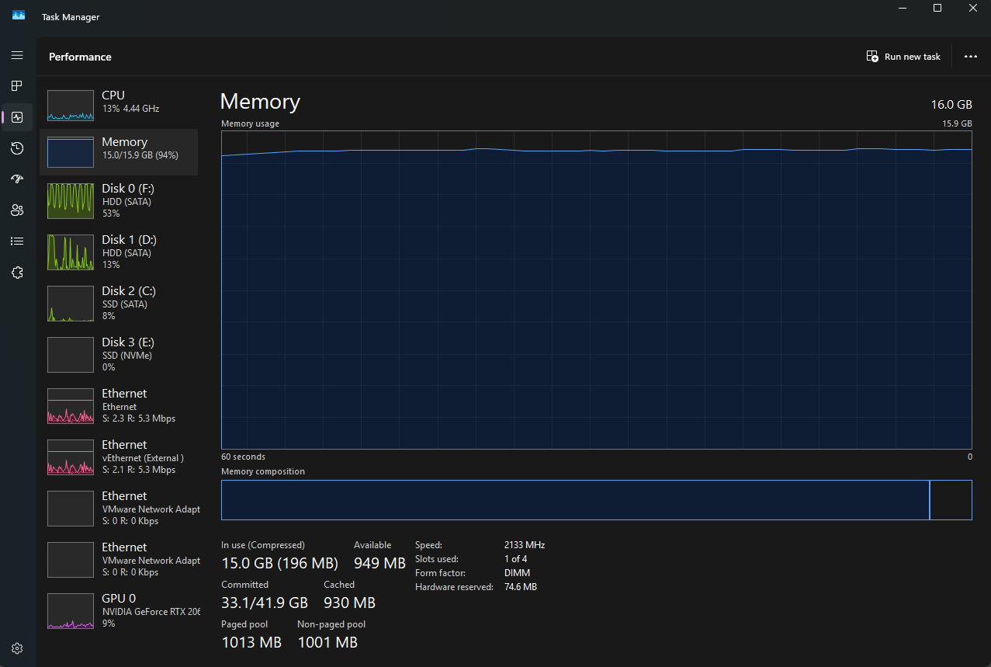Image resolution: width=991 pixels, height=667 pixels.
Task: Open Task Manager settings gear
Action: click(17, 648)
